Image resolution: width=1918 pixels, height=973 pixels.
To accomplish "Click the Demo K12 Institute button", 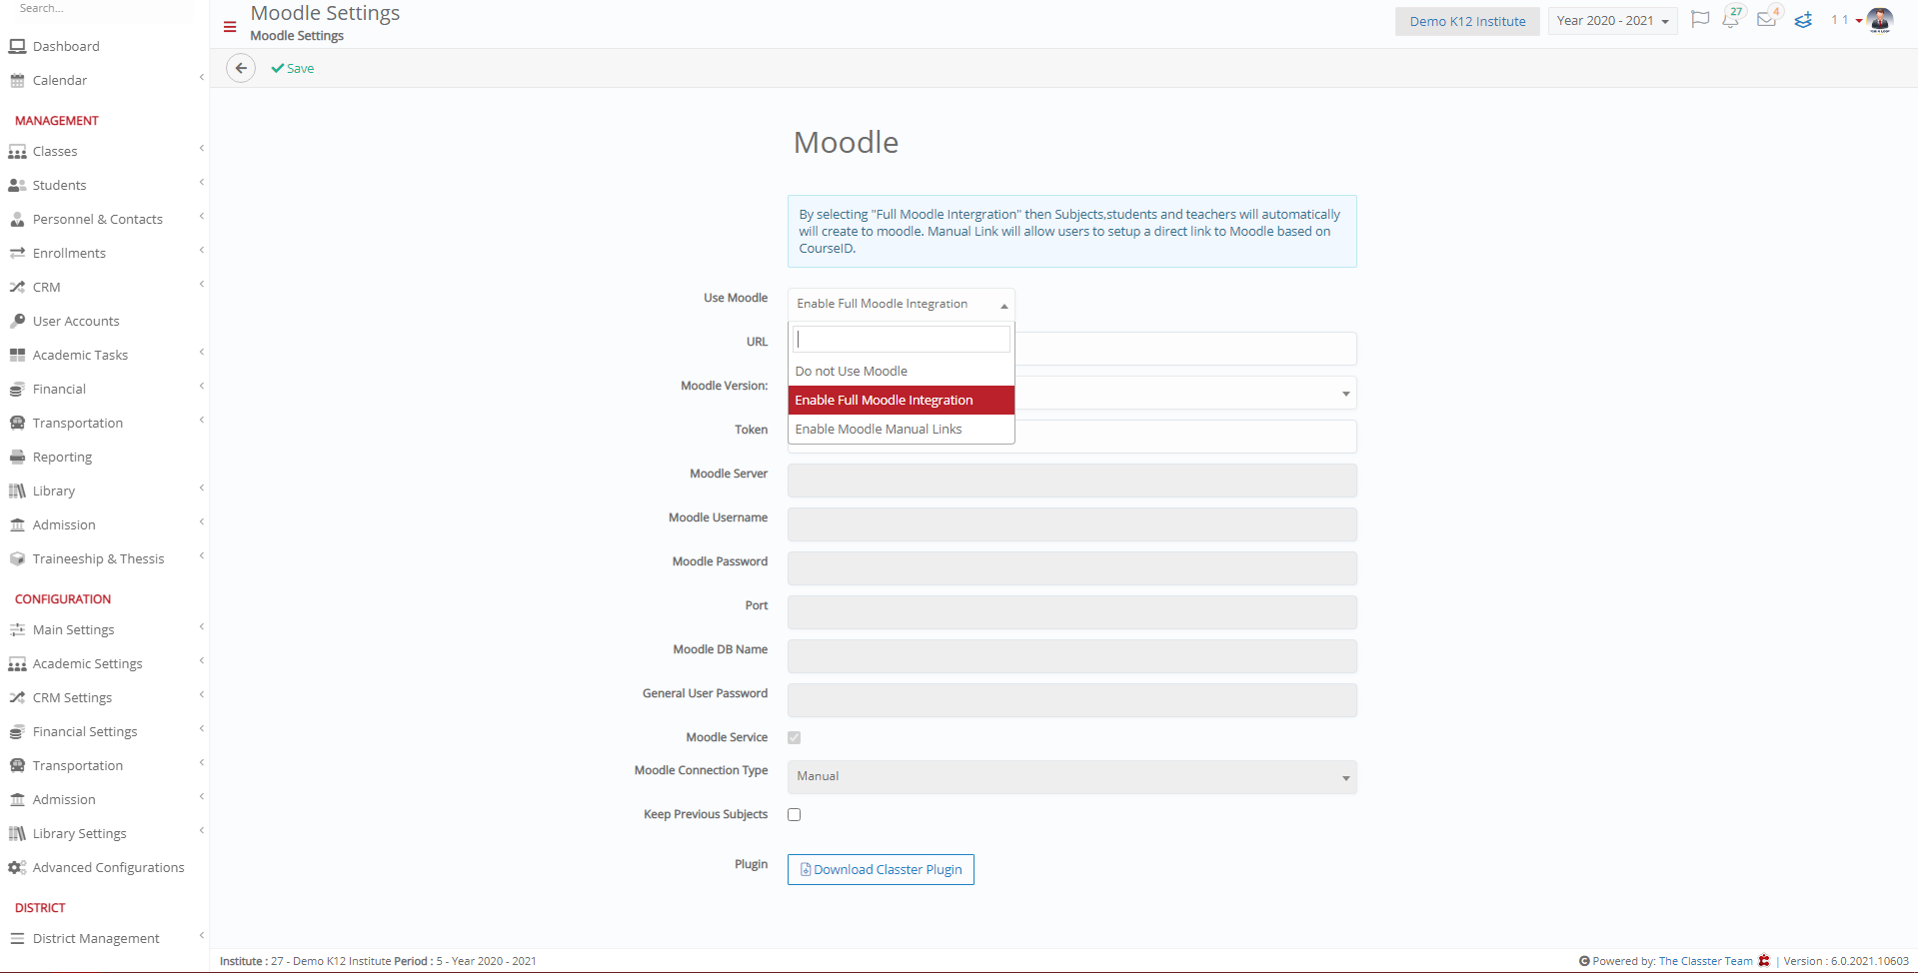I will 1467,21.
